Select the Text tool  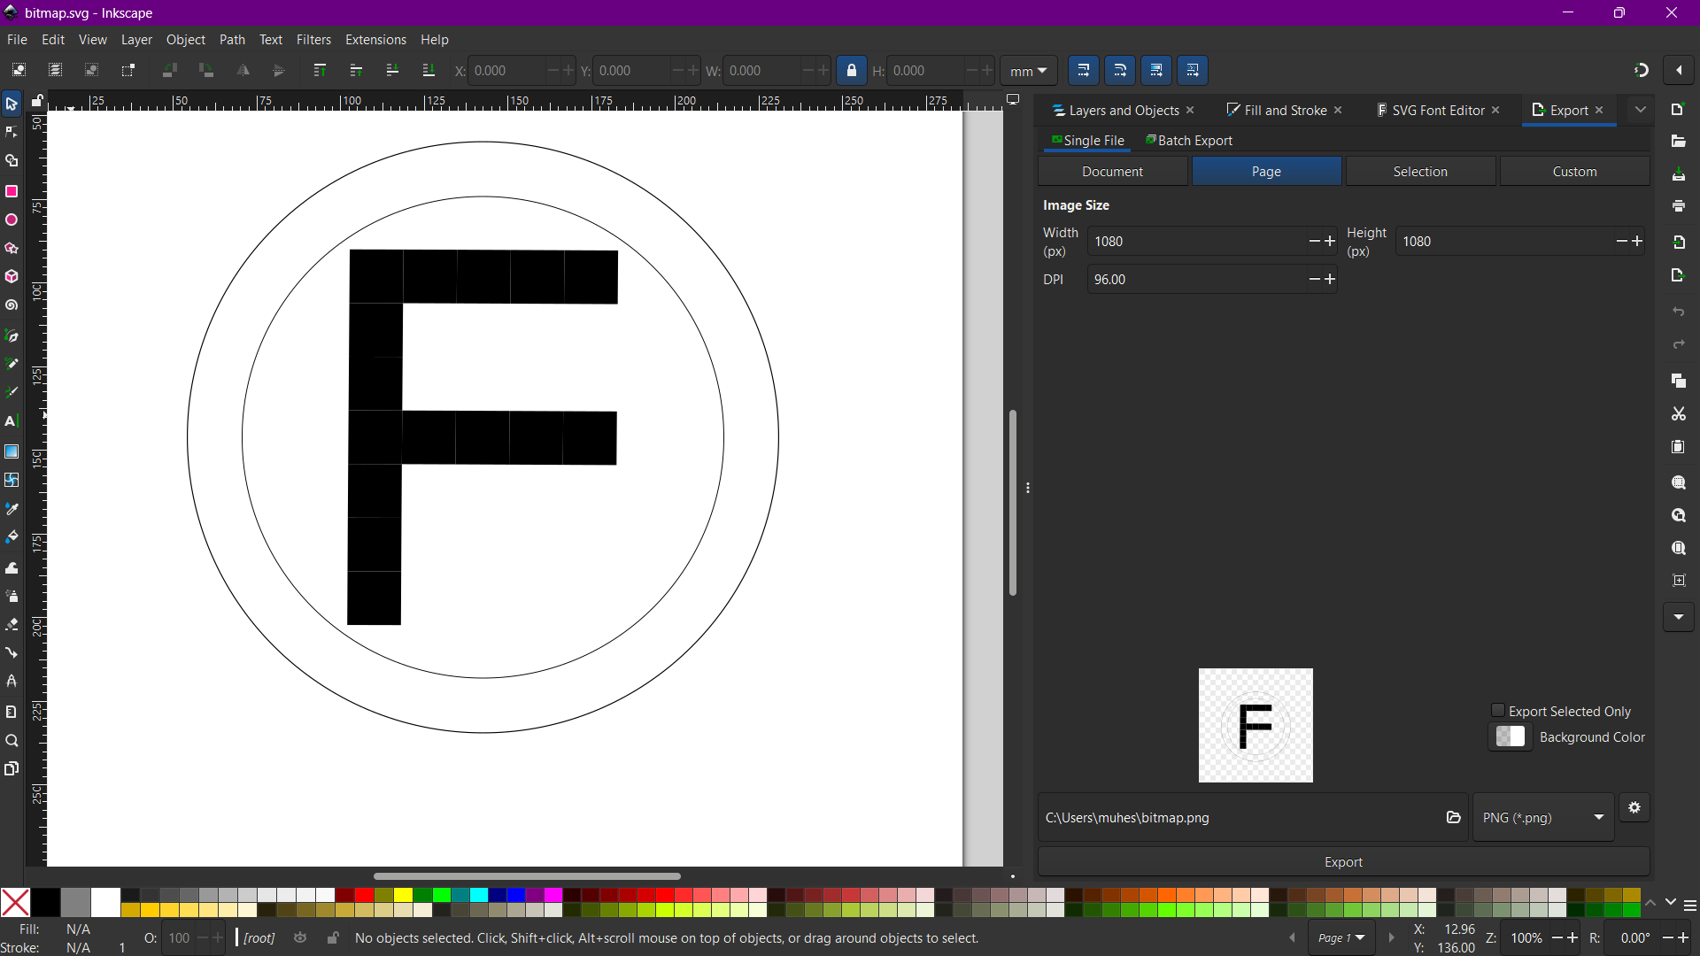coord(12,421)
